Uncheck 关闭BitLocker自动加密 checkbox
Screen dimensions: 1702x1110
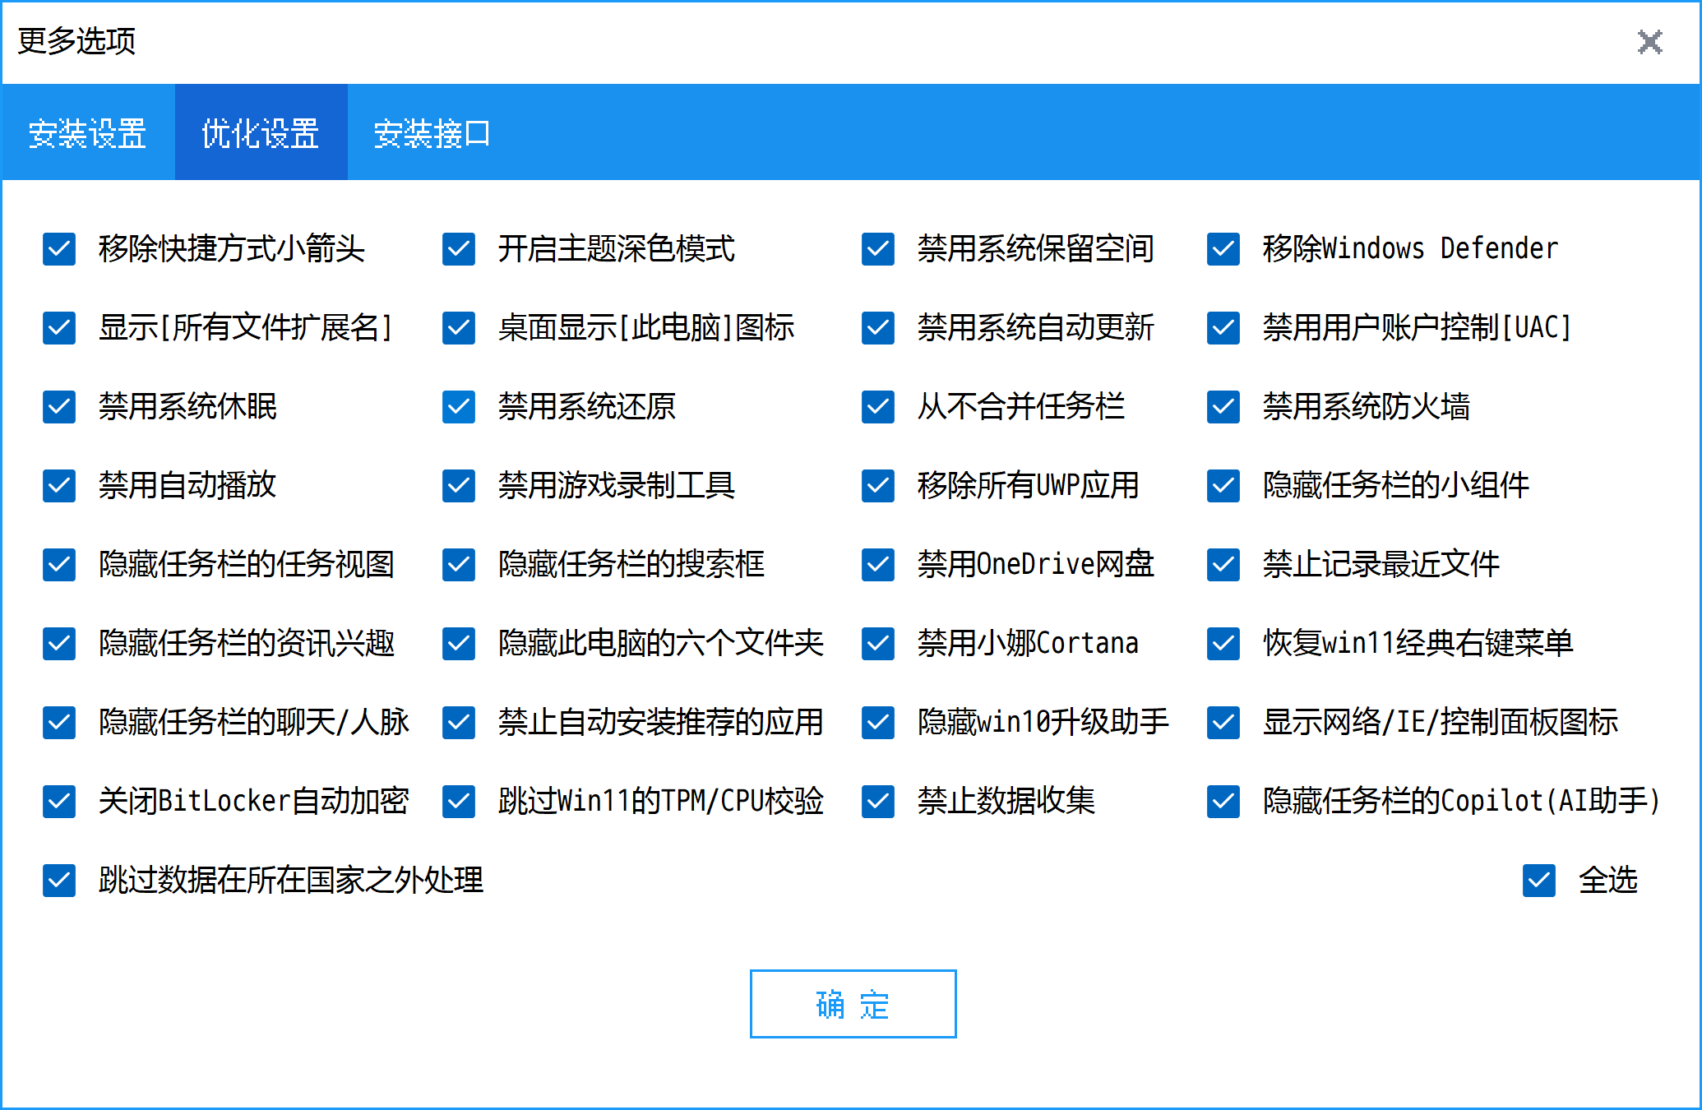pos(59,802)
